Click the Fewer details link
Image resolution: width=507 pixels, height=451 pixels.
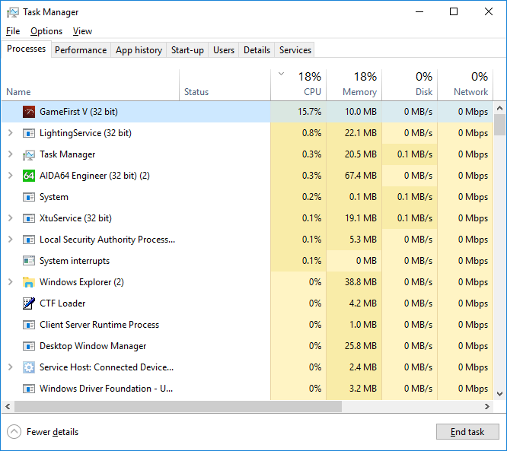point(53,432)
